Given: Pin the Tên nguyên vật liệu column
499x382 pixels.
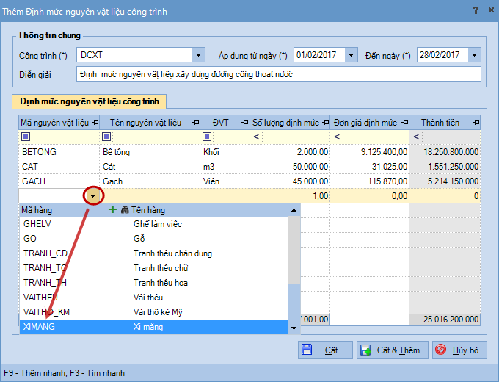Looking at the screenshot, I should point(194,123).
